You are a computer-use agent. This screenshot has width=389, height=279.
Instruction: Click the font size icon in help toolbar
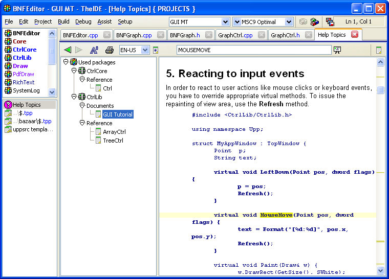(94, 50)
